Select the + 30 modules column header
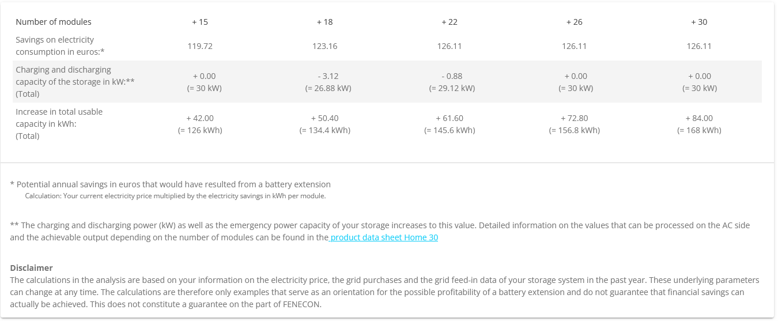 (x=699, y=22)
